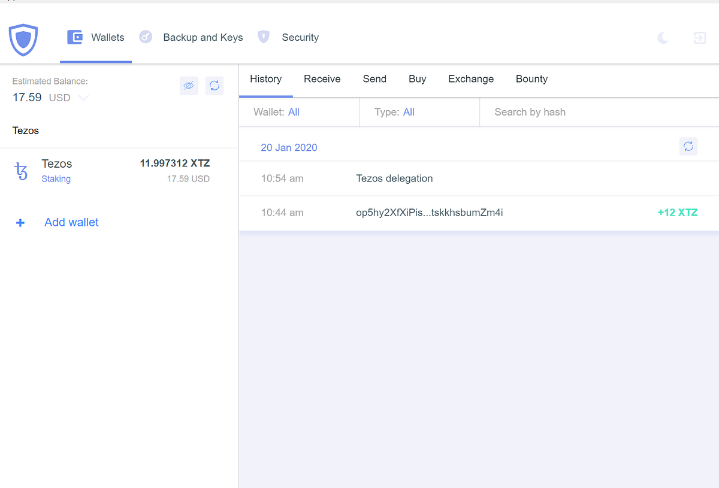Open the Type: All filter dropdown
The image size is (719, 488).
point(419,112)
